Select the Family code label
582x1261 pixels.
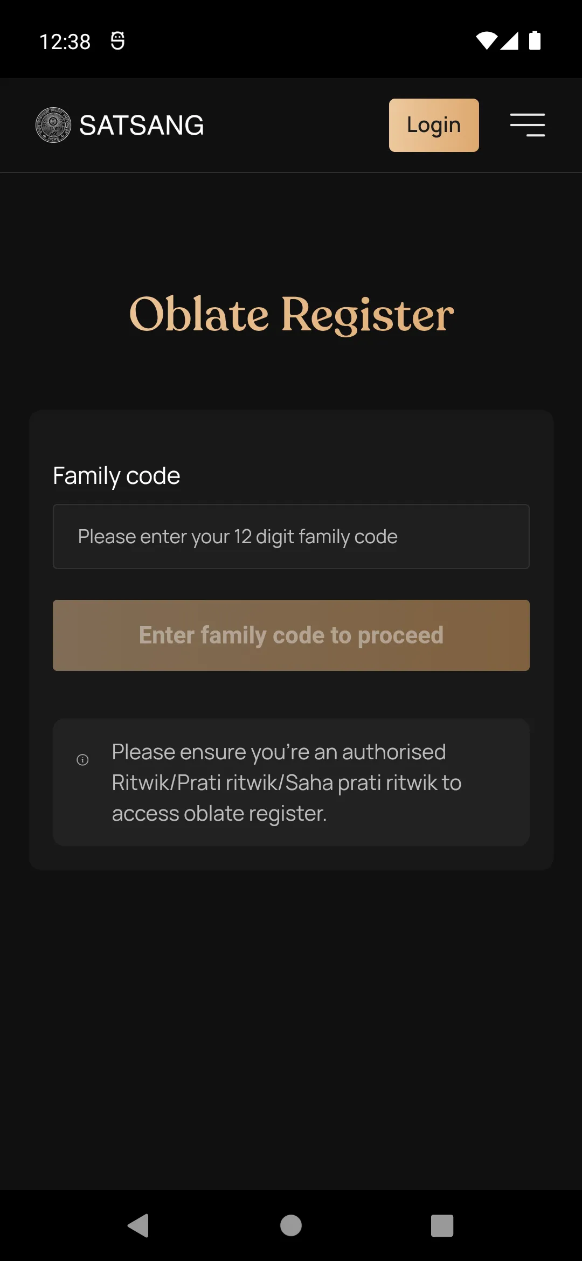[116, 475]
